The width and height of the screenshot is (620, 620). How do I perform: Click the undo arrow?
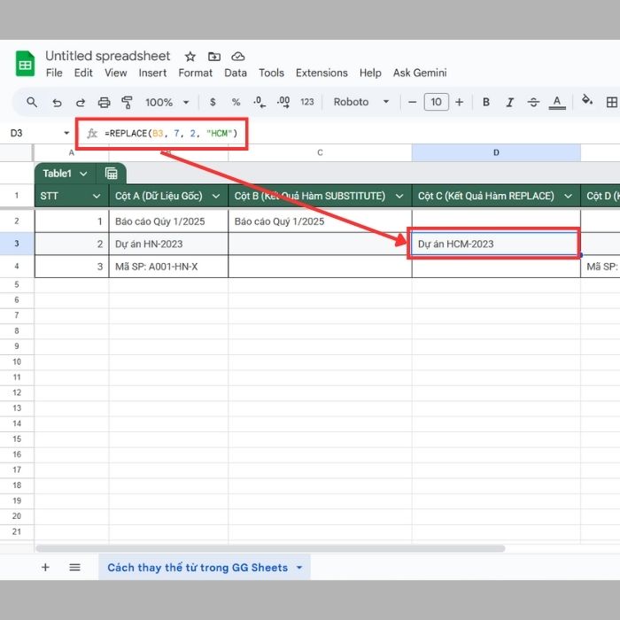pyautogui.click(x=57, y=103)
